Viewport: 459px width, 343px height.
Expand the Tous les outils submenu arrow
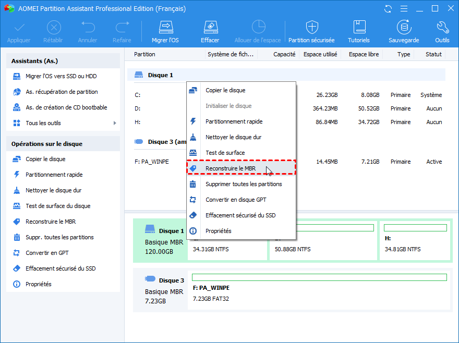[115, 123]
